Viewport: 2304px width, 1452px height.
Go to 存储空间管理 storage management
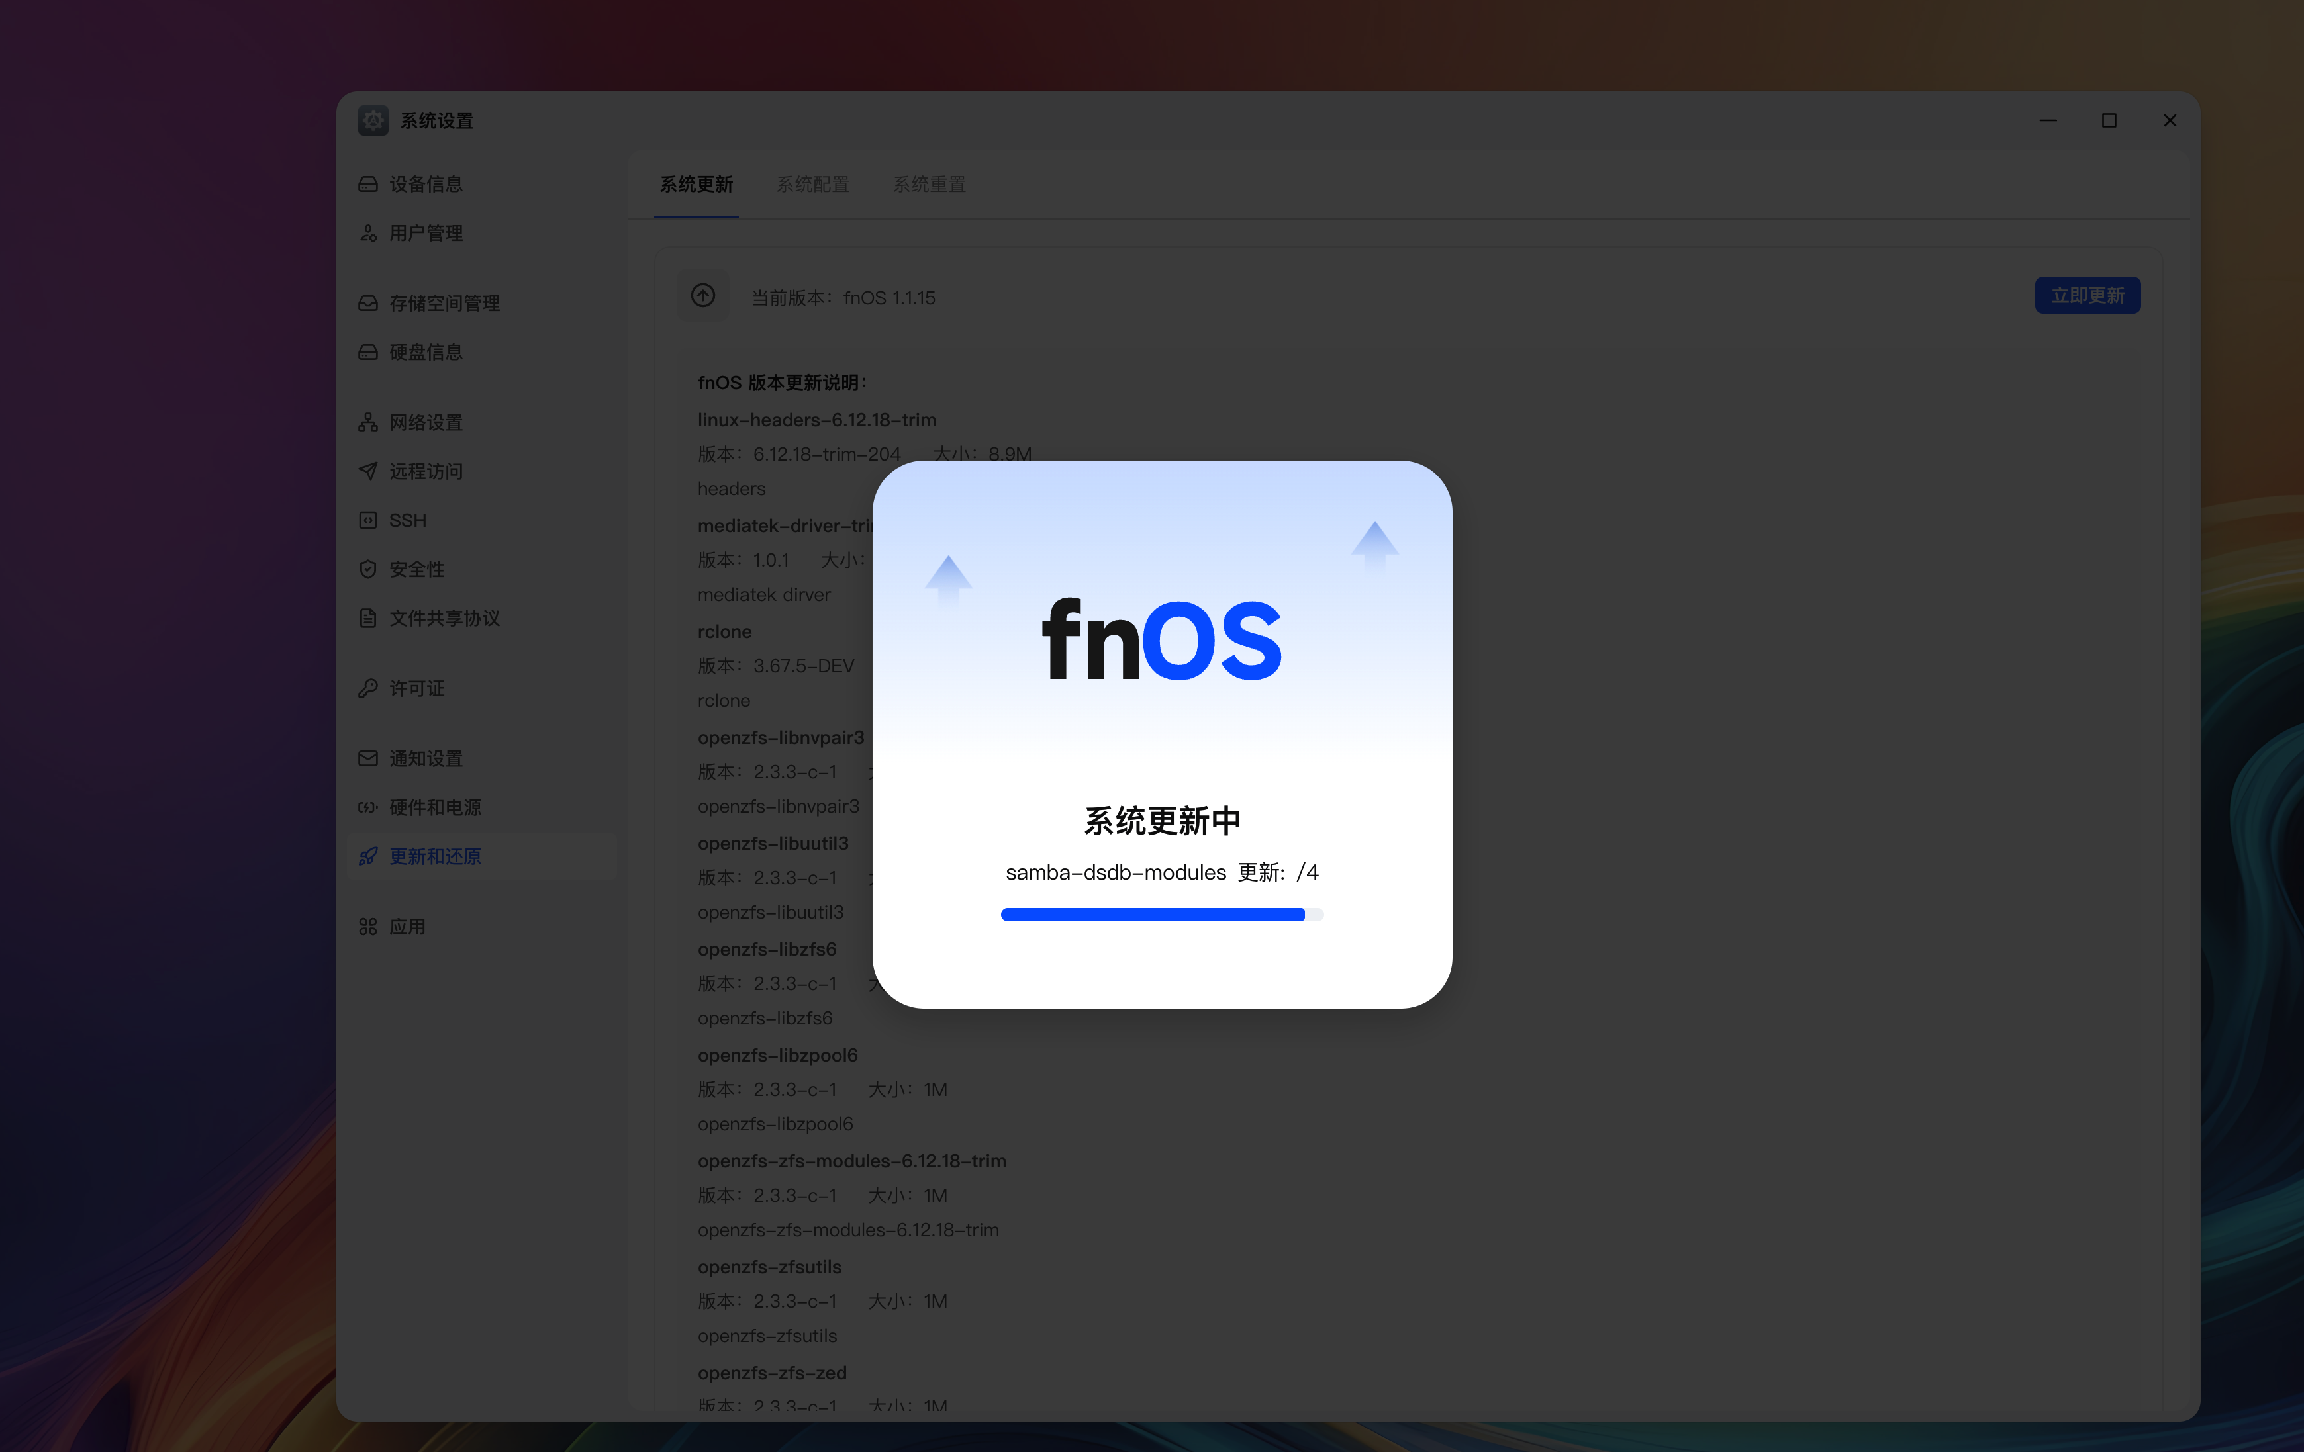tap(443, 303)
